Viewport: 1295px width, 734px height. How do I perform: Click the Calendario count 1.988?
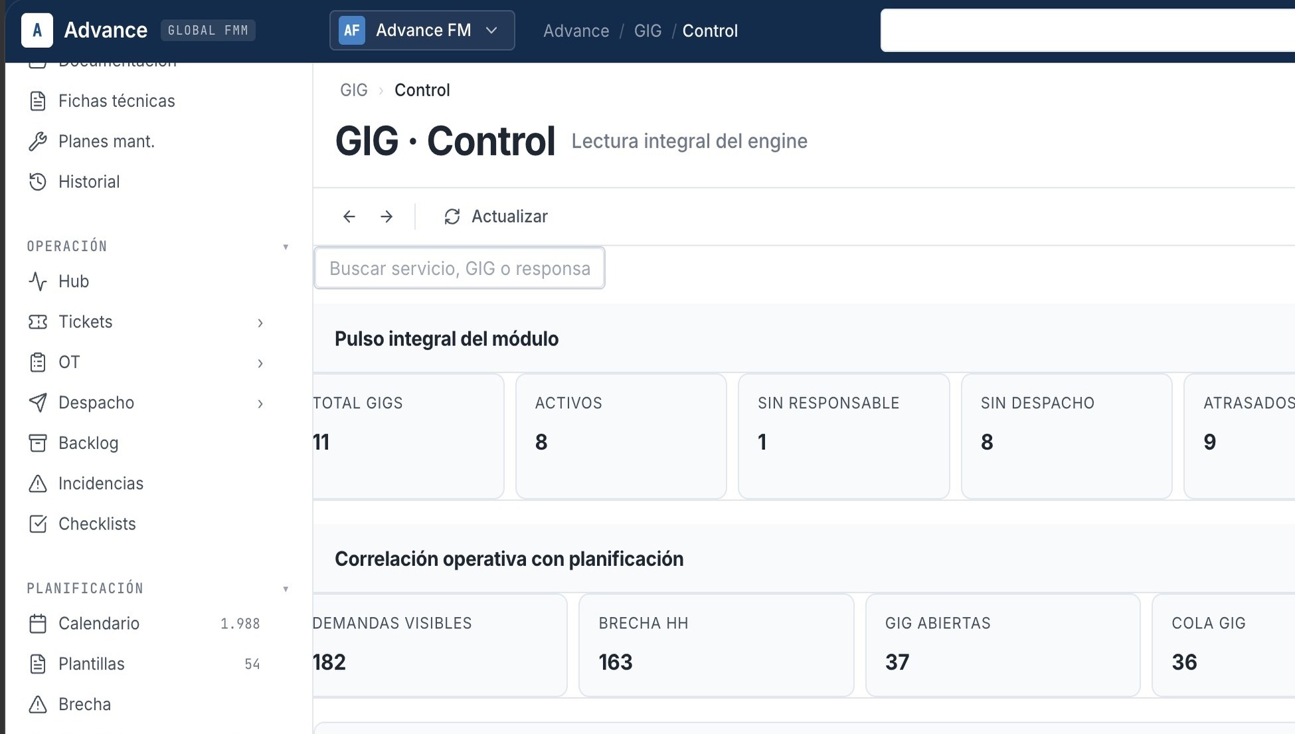pos(240,624)
